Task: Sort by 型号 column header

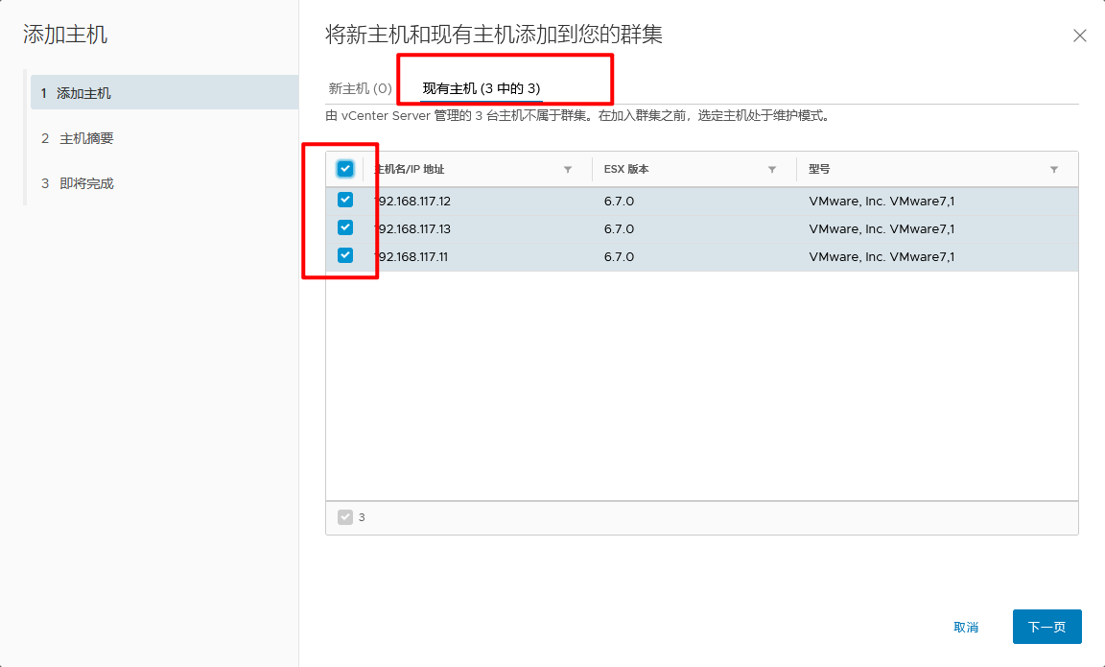Action: pyautogui.click(x=819, y=170)
